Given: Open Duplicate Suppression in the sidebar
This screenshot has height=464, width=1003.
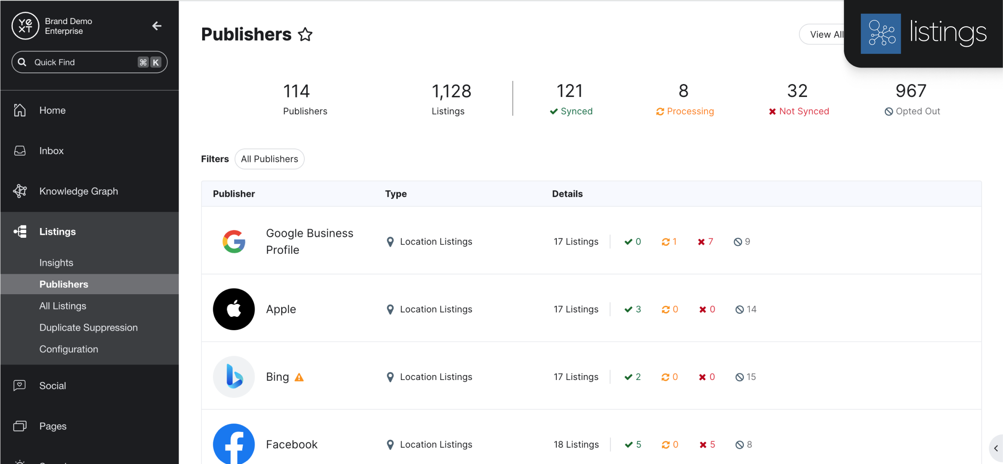Looking at the screenshot, I should 88,328.
